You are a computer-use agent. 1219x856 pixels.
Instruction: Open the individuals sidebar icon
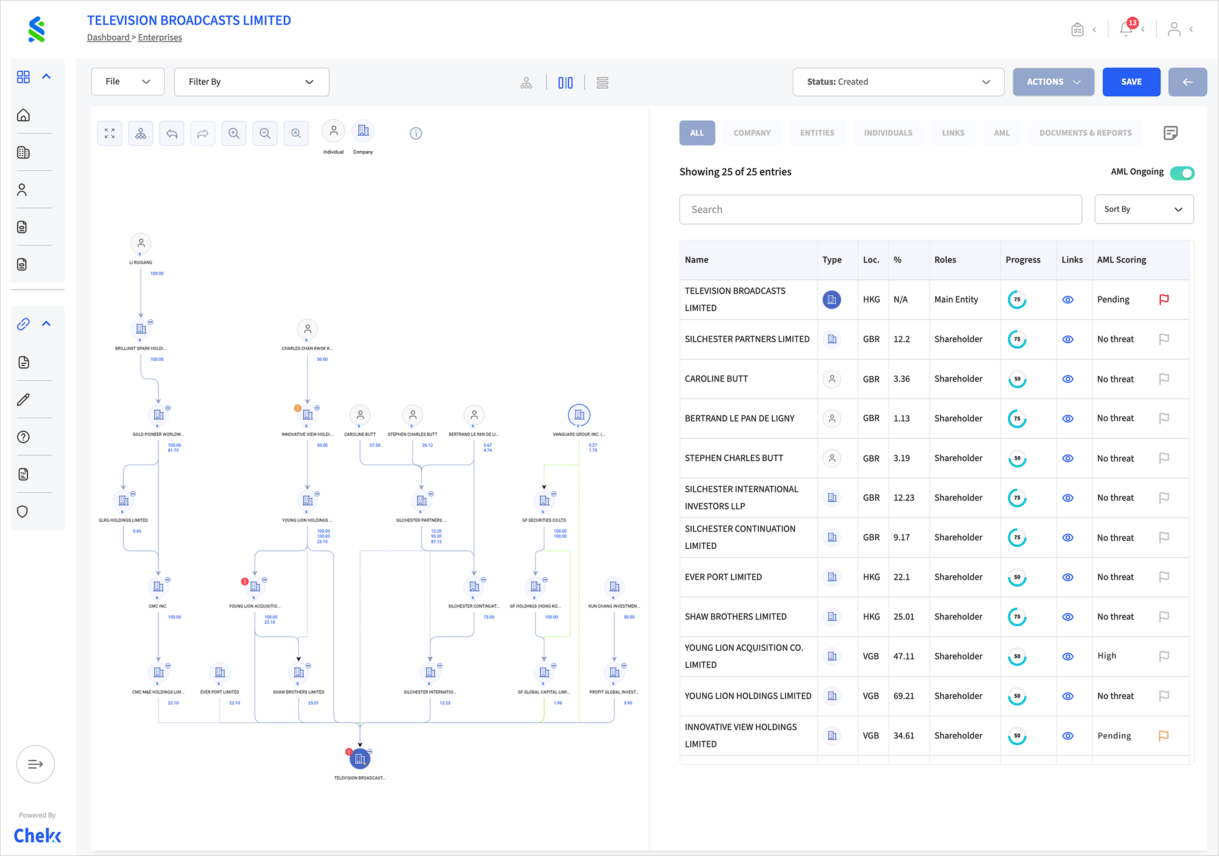pyautogui.click(x=22, y=190)
